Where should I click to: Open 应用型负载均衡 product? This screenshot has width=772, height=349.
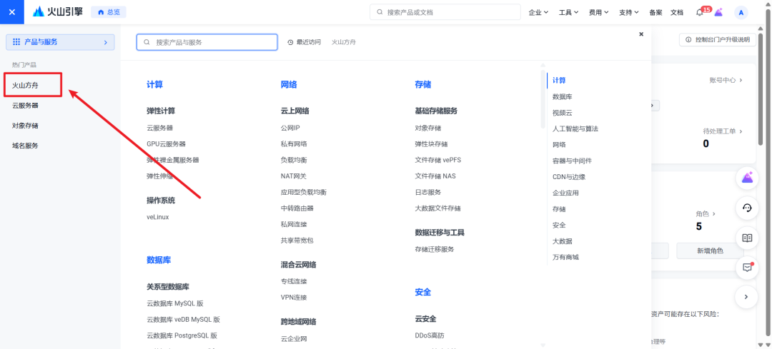(304, 192)
